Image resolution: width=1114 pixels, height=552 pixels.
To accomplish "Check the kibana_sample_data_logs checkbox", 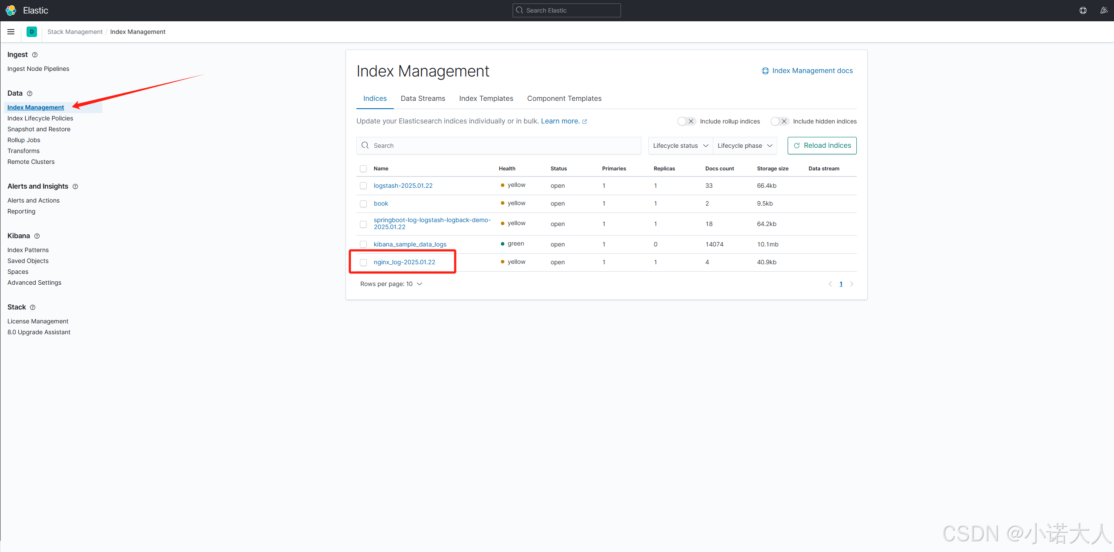I will pos(363,244).
